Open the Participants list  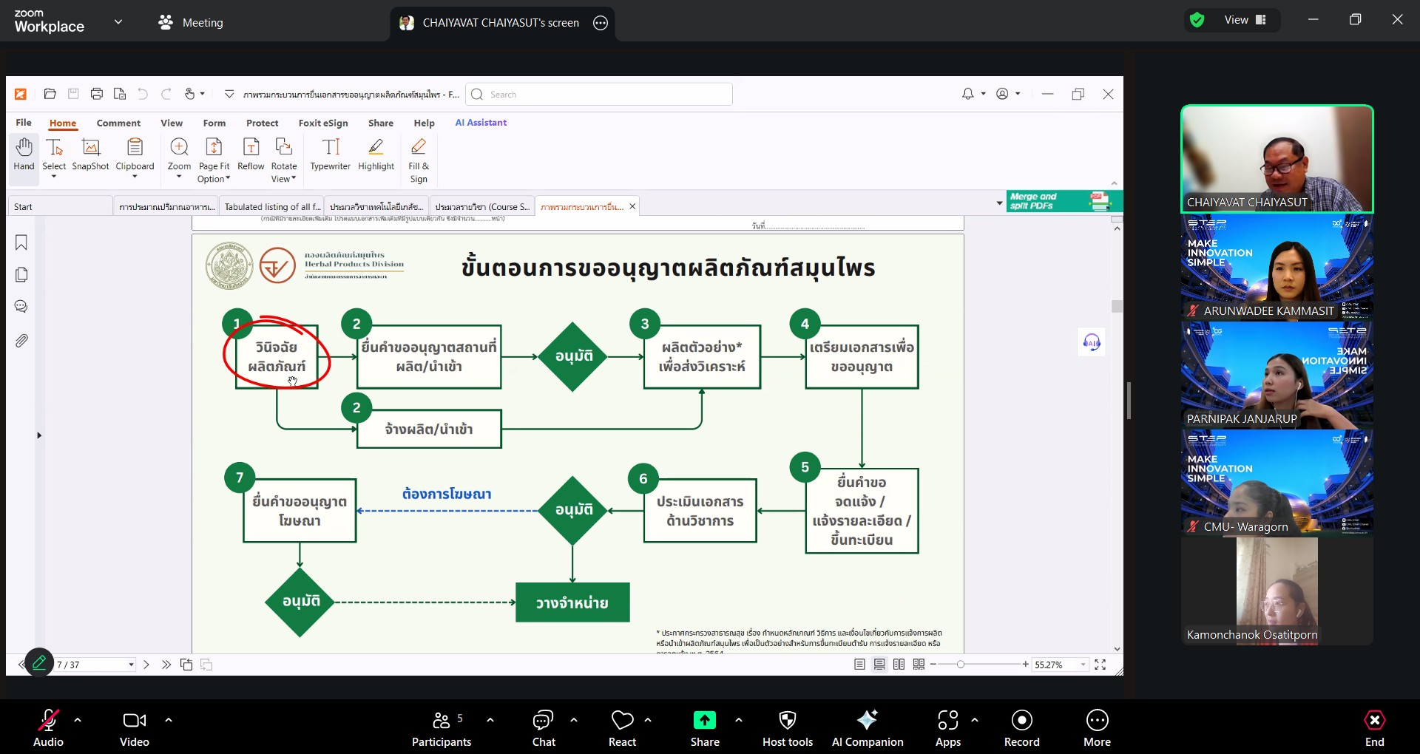click(442, 727)
